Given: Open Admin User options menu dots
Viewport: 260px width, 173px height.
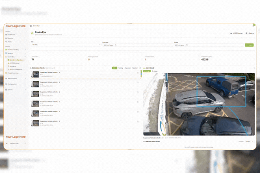Looking at the screenshot, I should pyautogui.click(x=25, y=143).
